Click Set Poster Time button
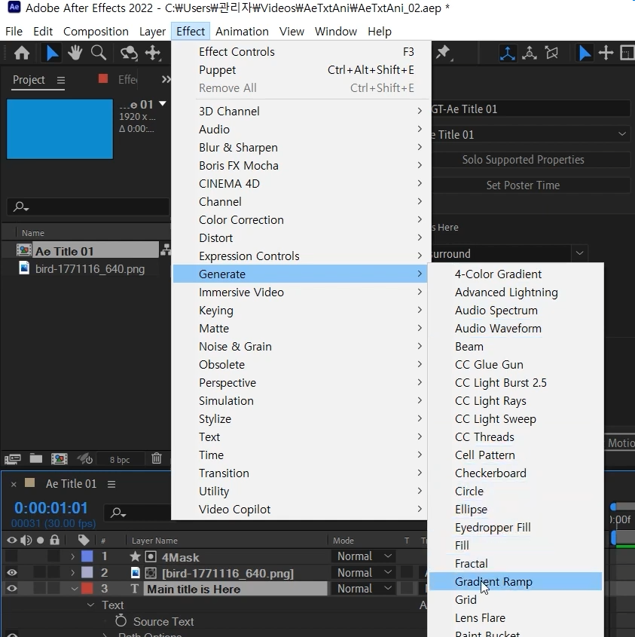This screenshot has width=635, height=637. click(530, 185)
